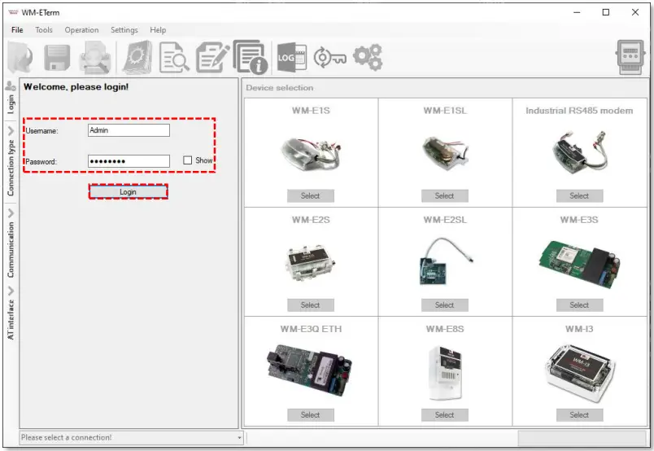
Task: Click the status bar progress area
Action: click(x=582, y=438)
